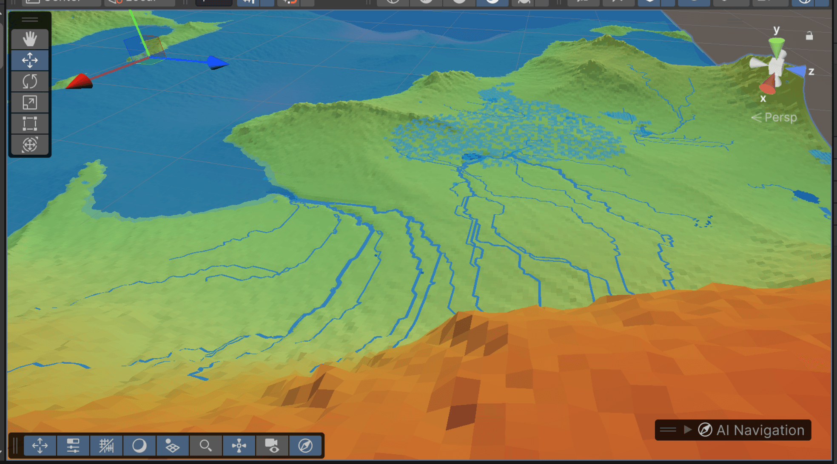The height and width of the screenshot is (464, 837).
Task: Toggle grid visibility in the scene toolbar
Action: pos(106,446)
